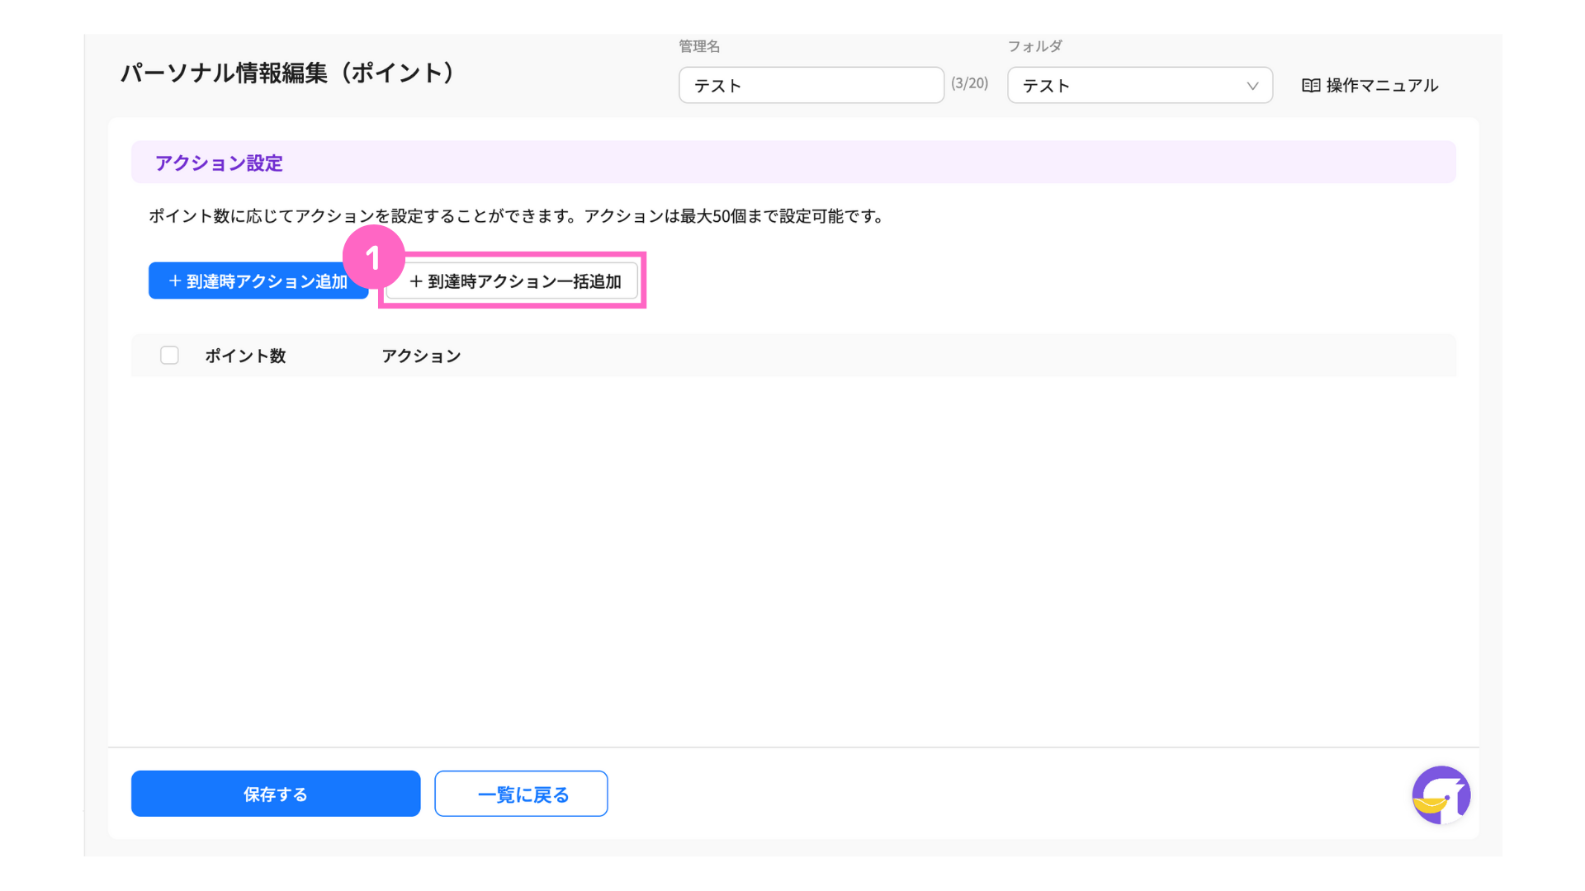Click the pink number 1 badge

[x=373, y=257]
